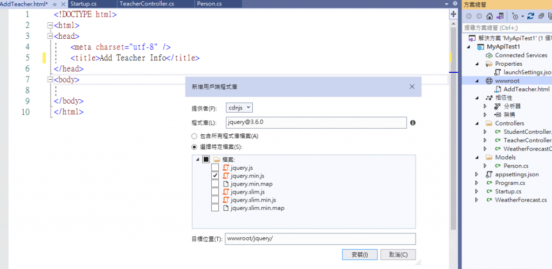The image size is (552, 269).
Task: Click the 程式庫 jquery@3.6.0 input field
Action: click(x=316, y=122)
